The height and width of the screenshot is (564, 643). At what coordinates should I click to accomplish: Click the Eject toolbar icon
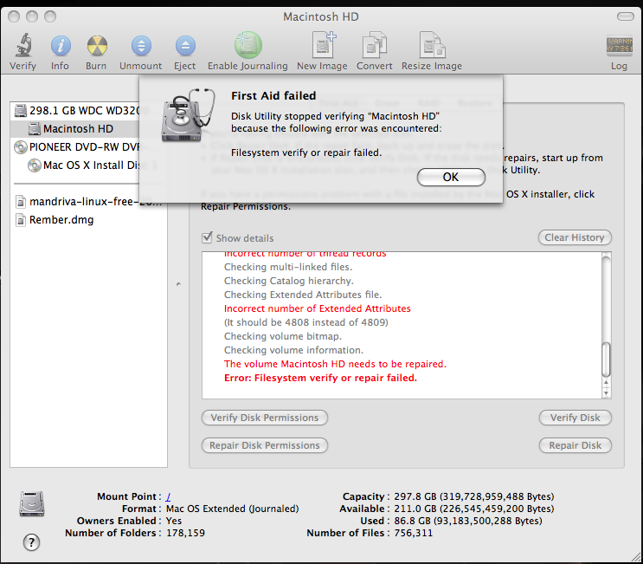click(185, 46)
